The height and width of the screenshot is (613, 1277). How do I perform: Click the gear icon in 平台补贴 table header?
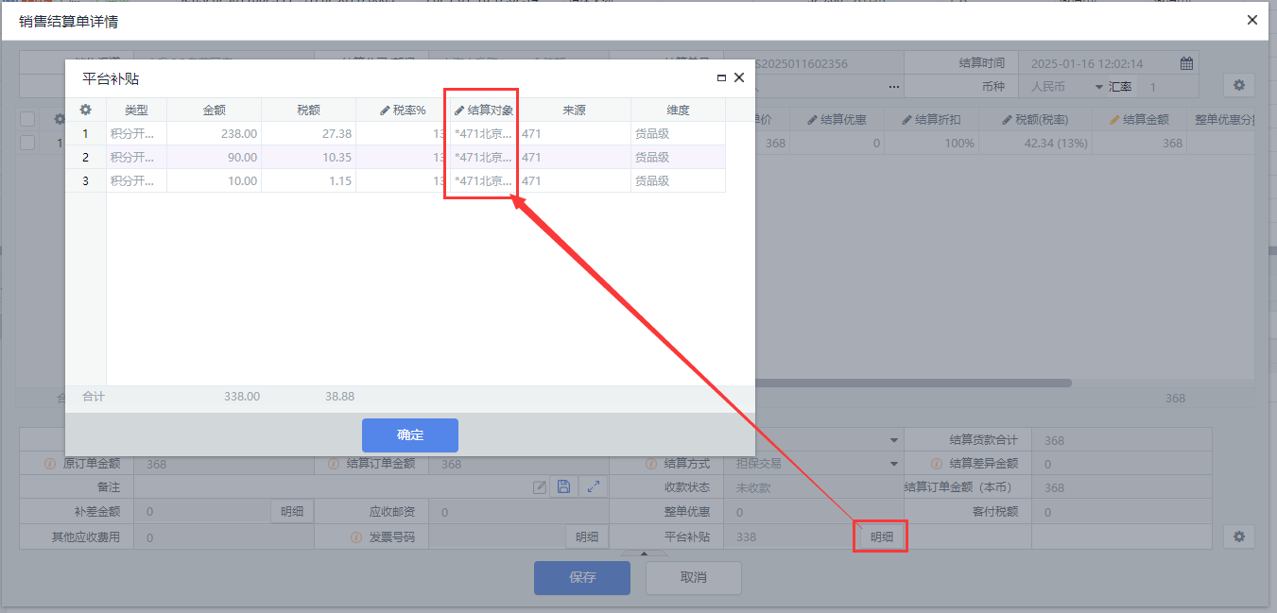pos(85,111)
